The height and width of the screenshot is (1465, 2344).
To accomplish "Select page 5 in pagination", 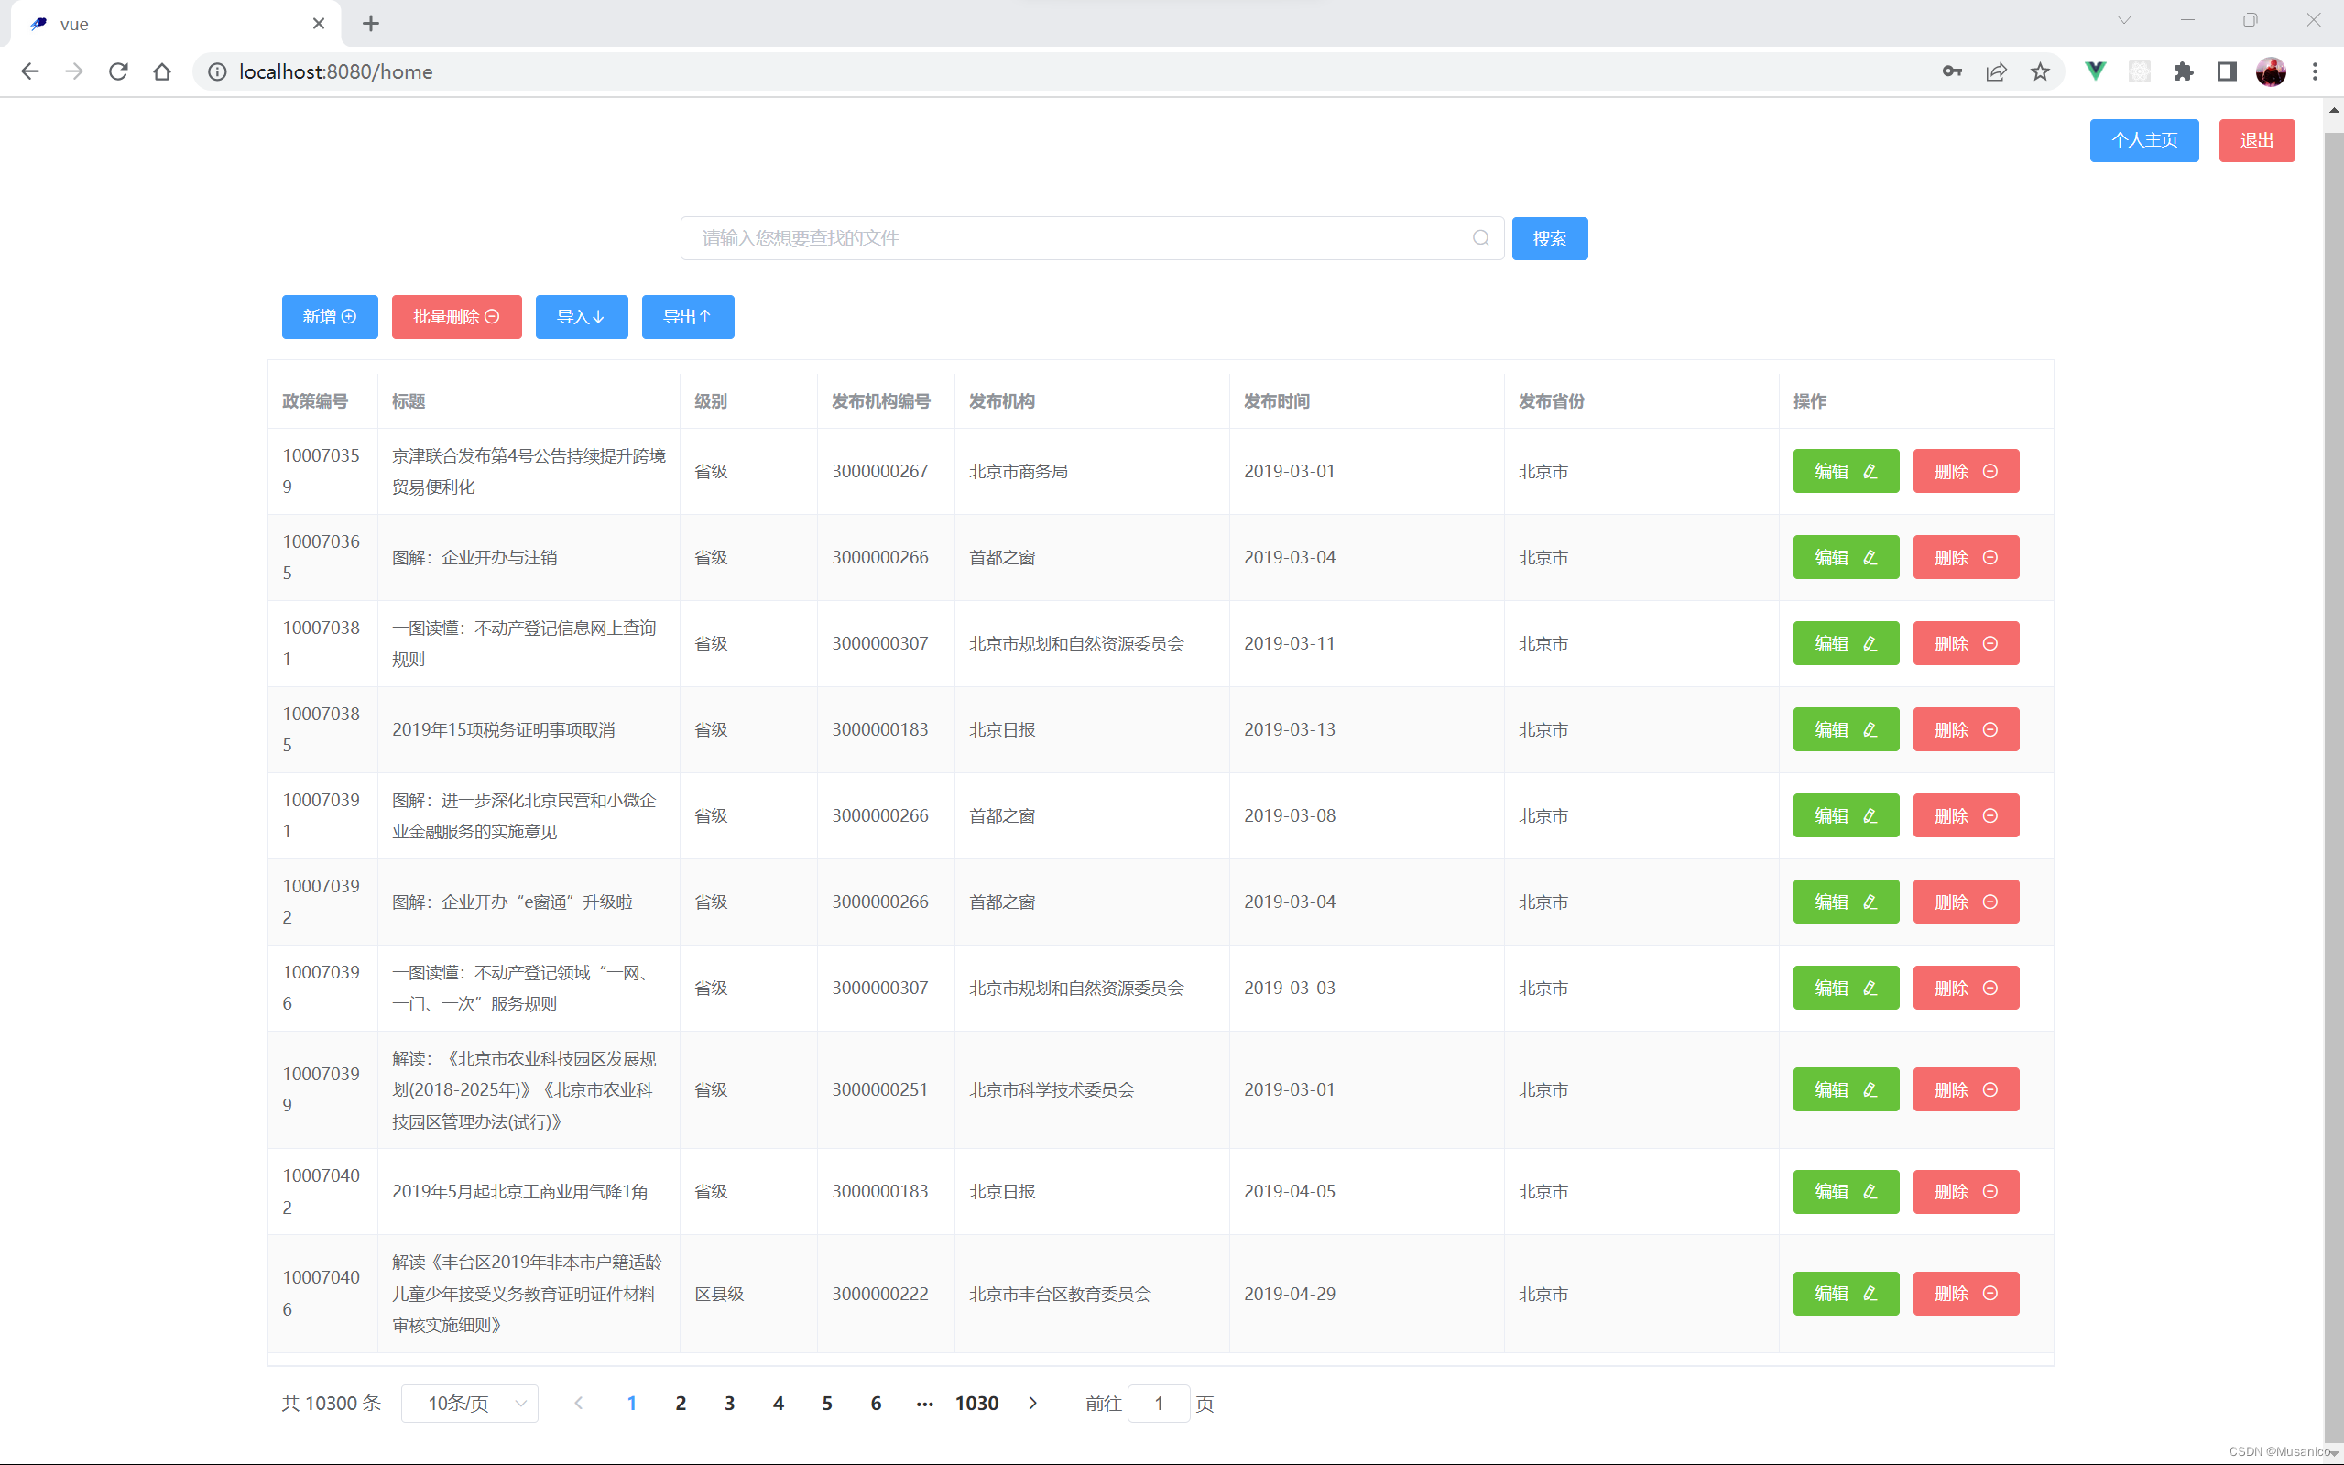I will pos(827,1403).
